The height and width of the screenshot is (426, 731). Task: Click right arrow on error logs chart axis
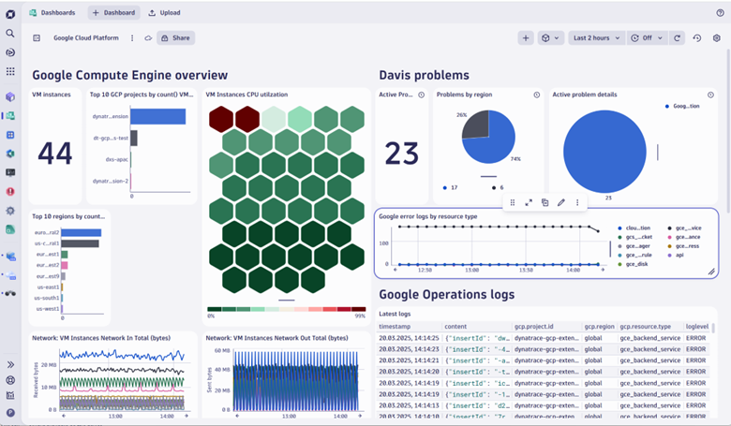pos(603,270)
